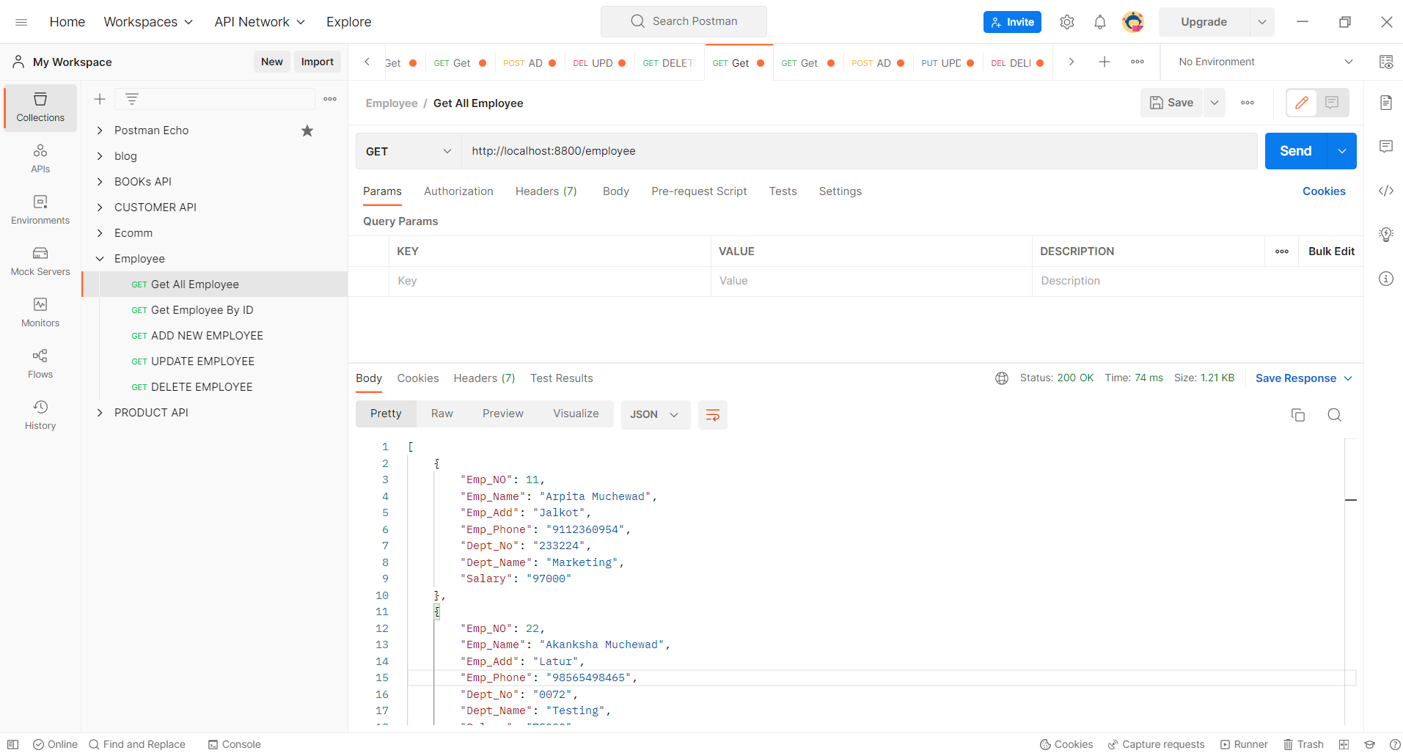Viewport: 1403px width, 753px height.
Task: Open the APIs sidebar panel
Action: [40, 158]
